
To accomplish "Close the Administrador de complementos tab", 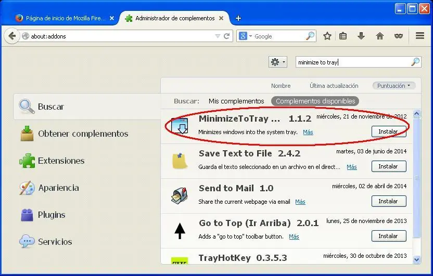I will tap(221, 18).
